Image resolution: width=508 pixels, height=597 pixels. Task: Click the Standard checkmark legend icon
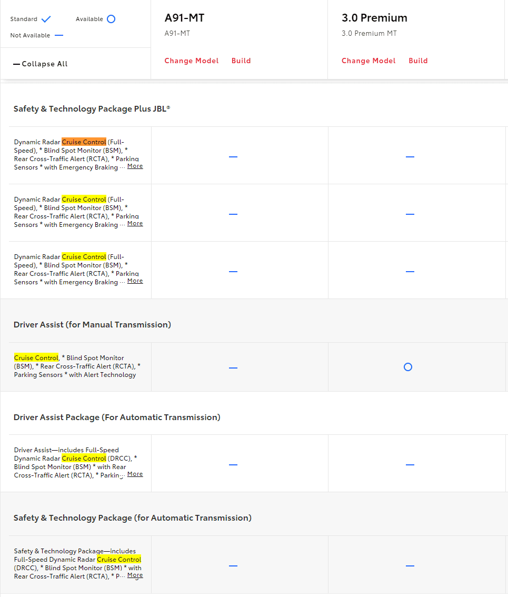(x=46, y=19)
